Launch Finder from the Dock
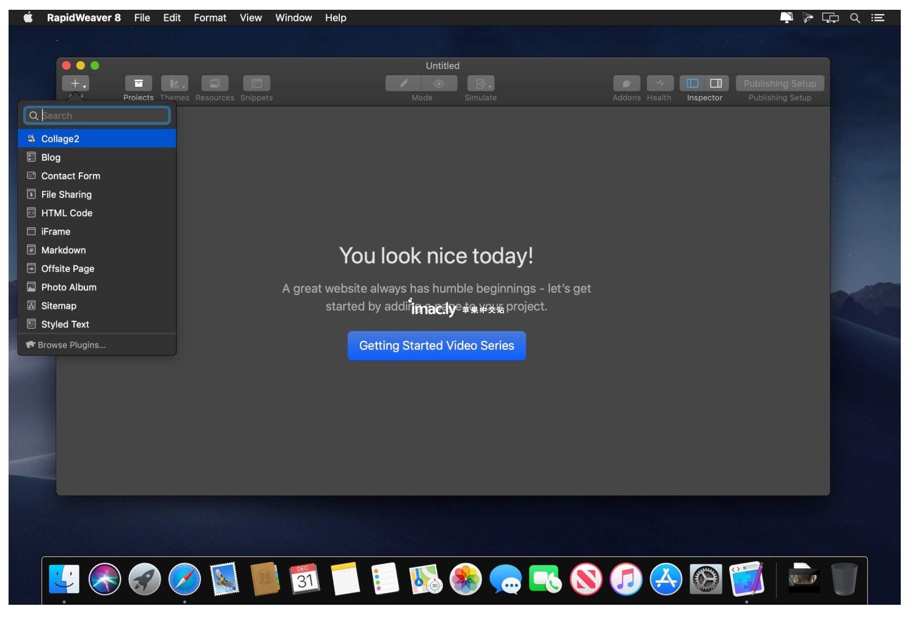The width and height of the screenshot is (913, 617). coord(64,579)
